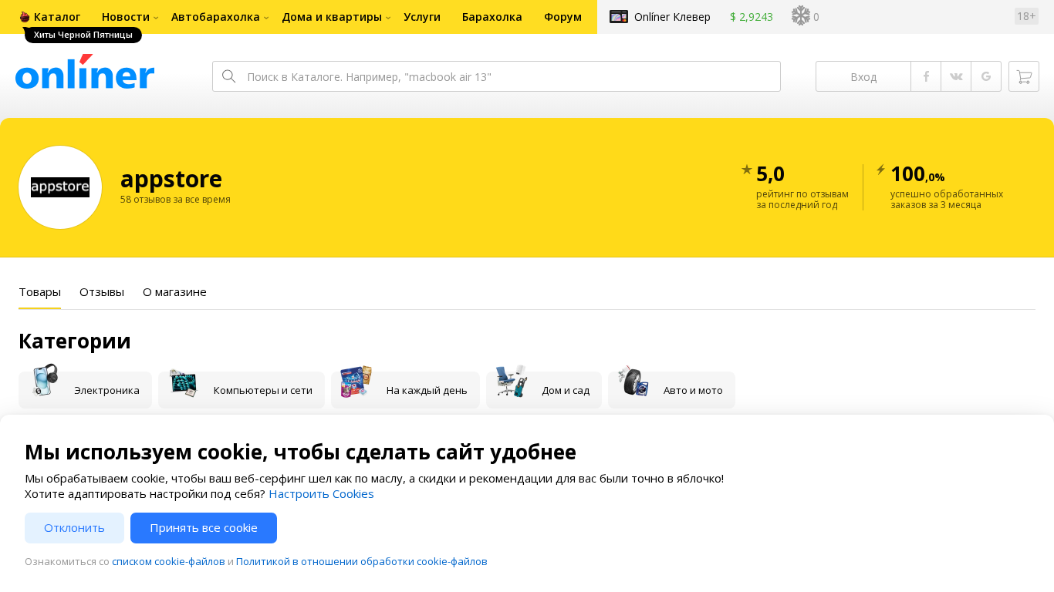Image resolution: width=1054 pixels, height=592 pixels.
Task: Click the 100,0% processed orders value
Action: tap(917, 174)
